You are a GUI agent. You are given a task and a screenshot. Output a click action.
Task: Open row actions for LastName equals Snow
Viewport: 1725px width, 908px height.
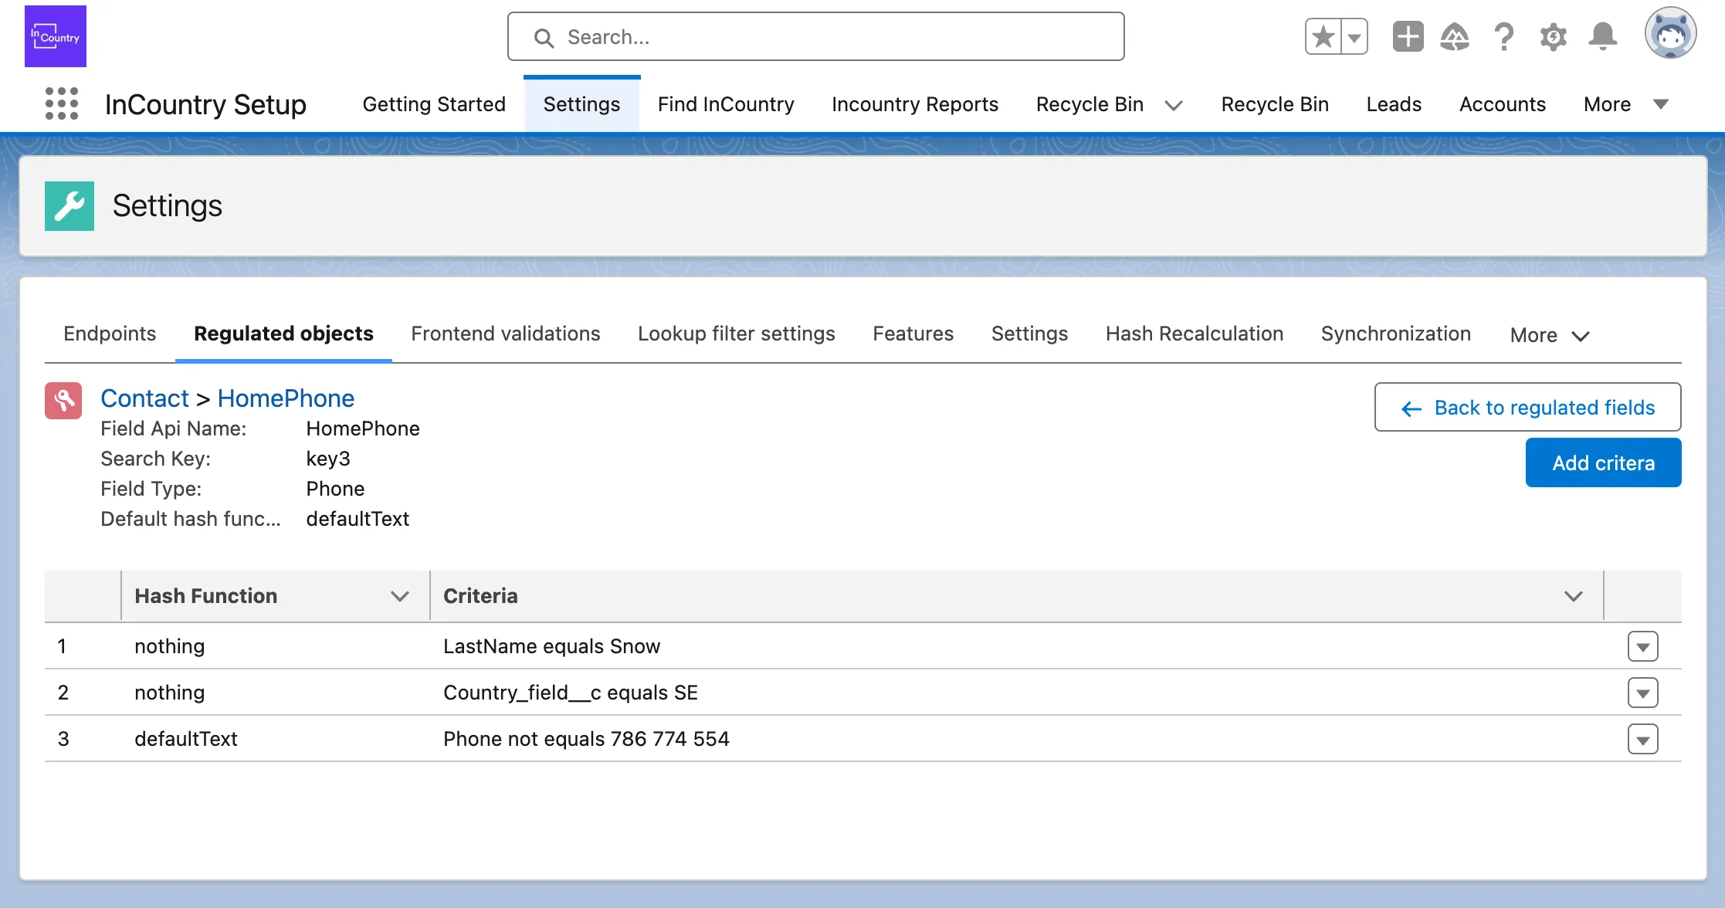(1642, 646)
